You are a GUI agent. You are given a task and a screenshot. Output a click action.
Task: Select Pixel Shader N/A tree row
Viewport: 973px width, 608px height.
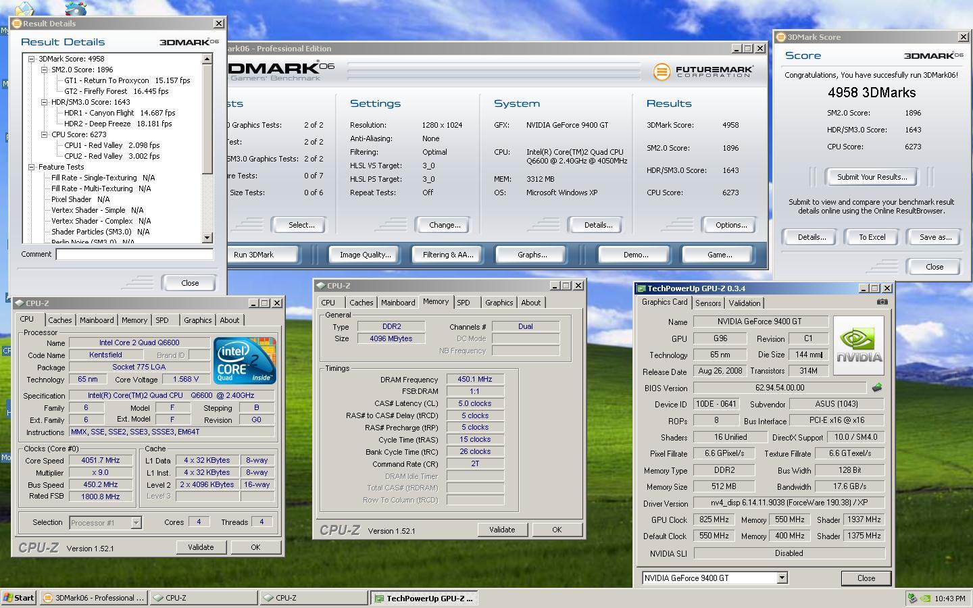pyautogui.click(x=80, y=199)
